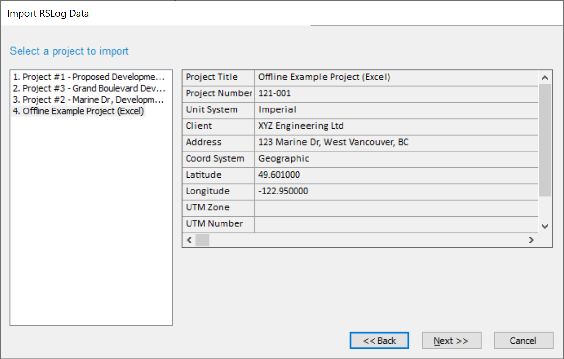This screenshot has width=564, height=359.
Task: Click the scroll down arrow of details table
Action: click(x=545, y=226)
